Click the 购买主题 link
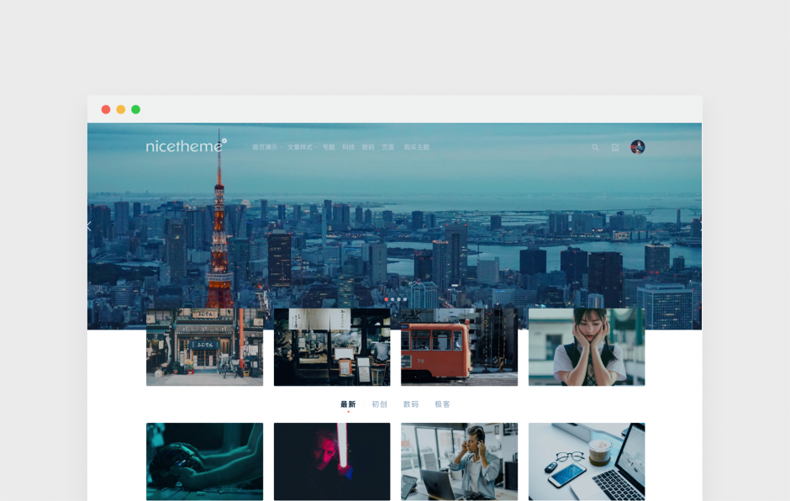 point(416,147)
